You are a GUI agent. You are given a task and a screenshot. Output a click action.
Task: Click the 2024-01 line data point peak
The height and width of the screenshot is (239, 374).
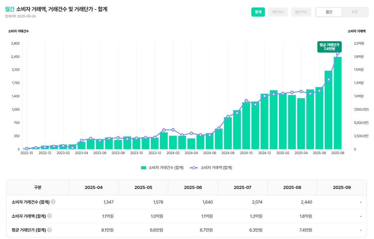(x=164, y=130)
